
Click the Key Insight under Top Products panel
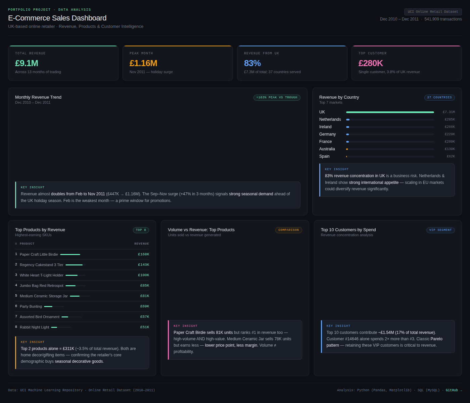point(82,352)
